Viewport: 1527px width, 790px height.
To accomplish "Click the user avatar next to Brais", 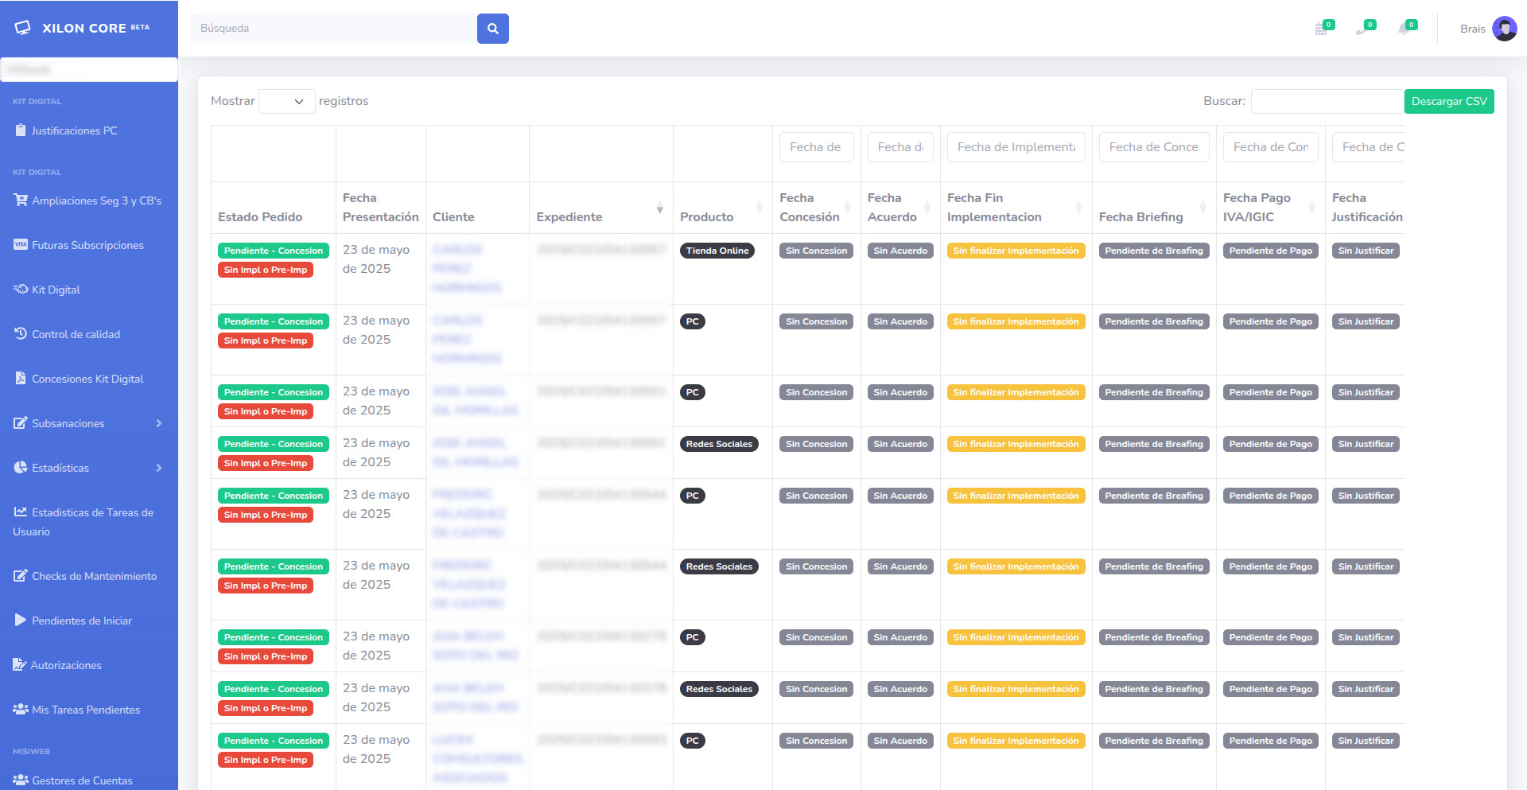I will (1504, 29).
